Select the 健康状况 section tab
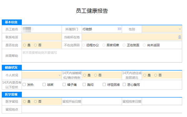Screen dimensions: 187x117 (x=12, y=67)
